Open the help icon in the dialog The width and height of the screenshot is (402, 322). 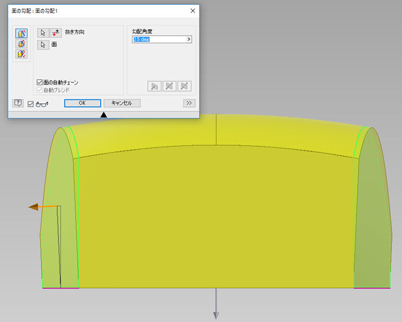18,103
